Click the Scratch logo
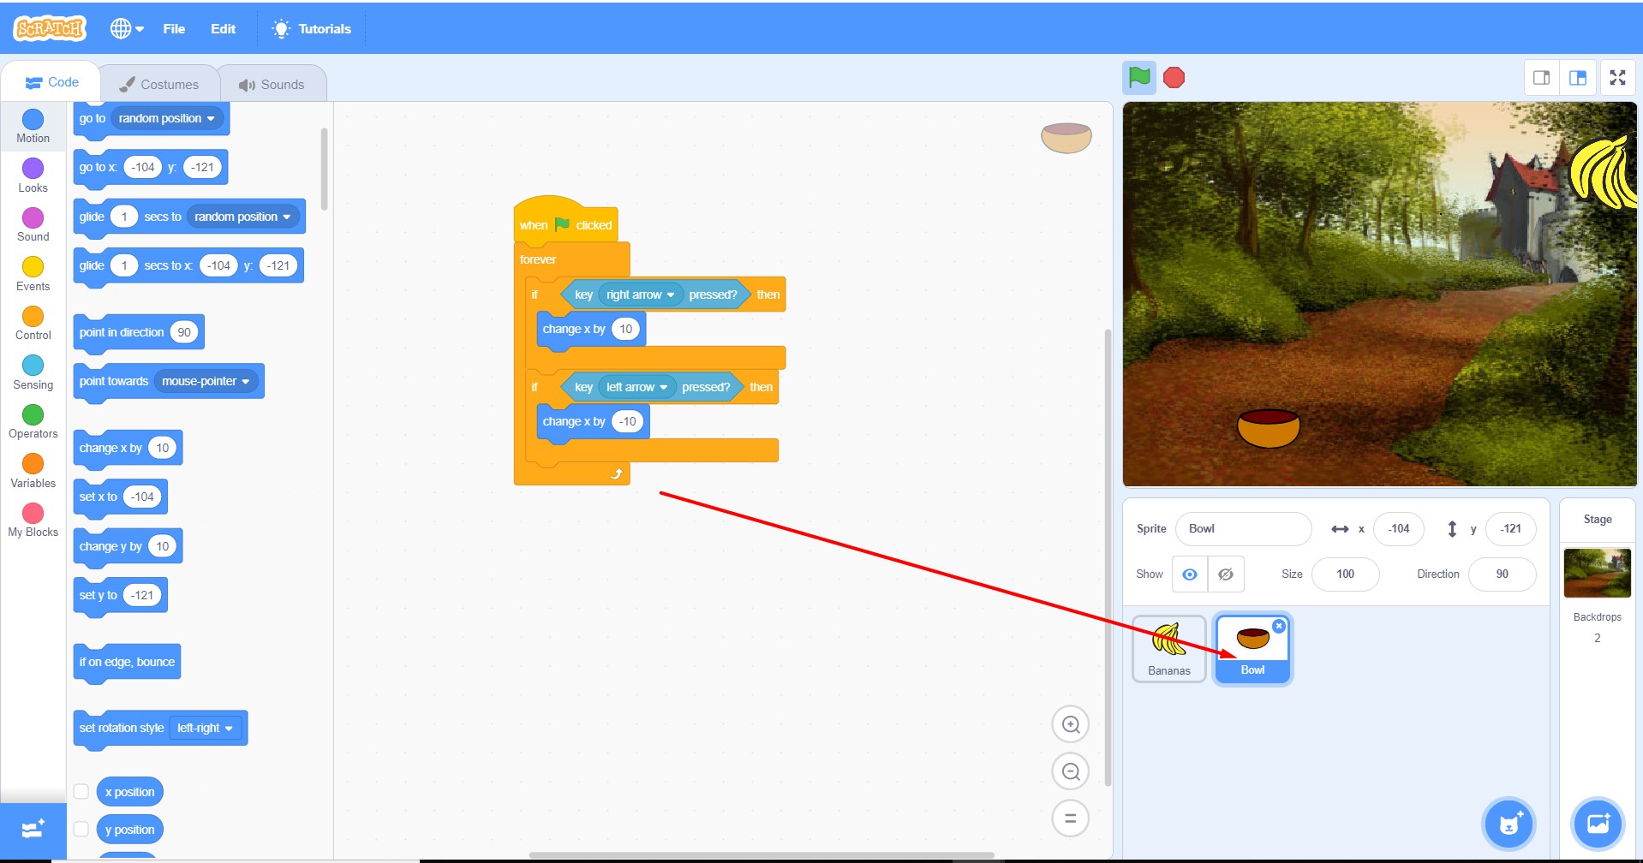This screenshot has width=1643, height=863. pos(50,28)
